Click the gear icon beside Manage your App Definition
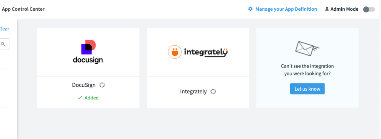This screenshot has width=381, height=139. coord(250,9)
